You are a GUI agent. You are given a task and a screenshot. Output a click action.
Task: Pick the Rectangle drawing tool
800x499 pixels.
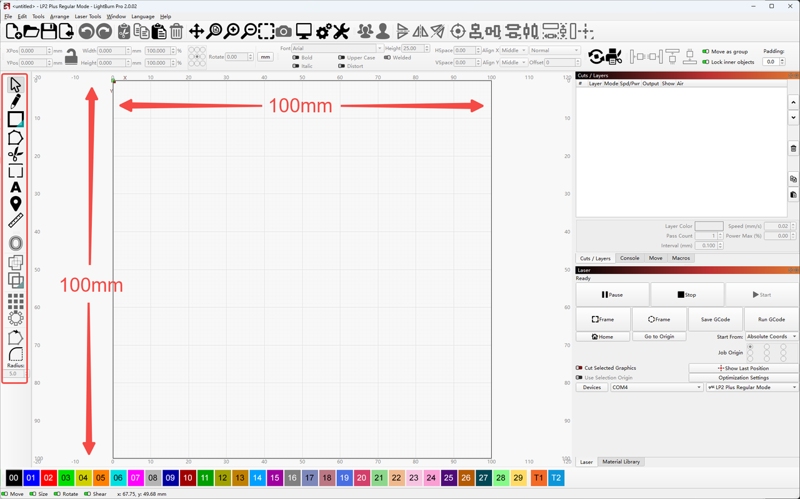[x=16, y=119]
